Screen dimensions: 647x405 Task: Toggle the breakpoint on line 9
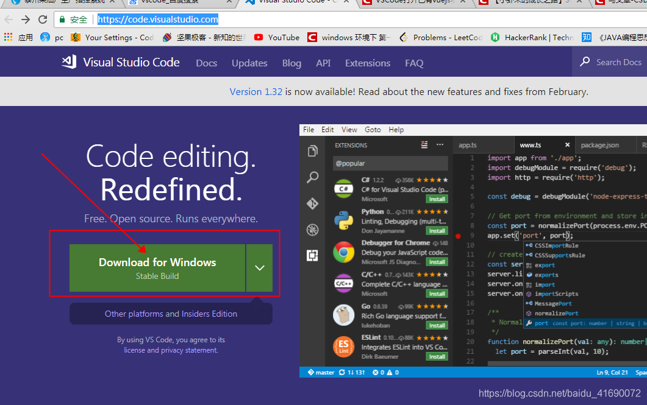tap(458, 236)
